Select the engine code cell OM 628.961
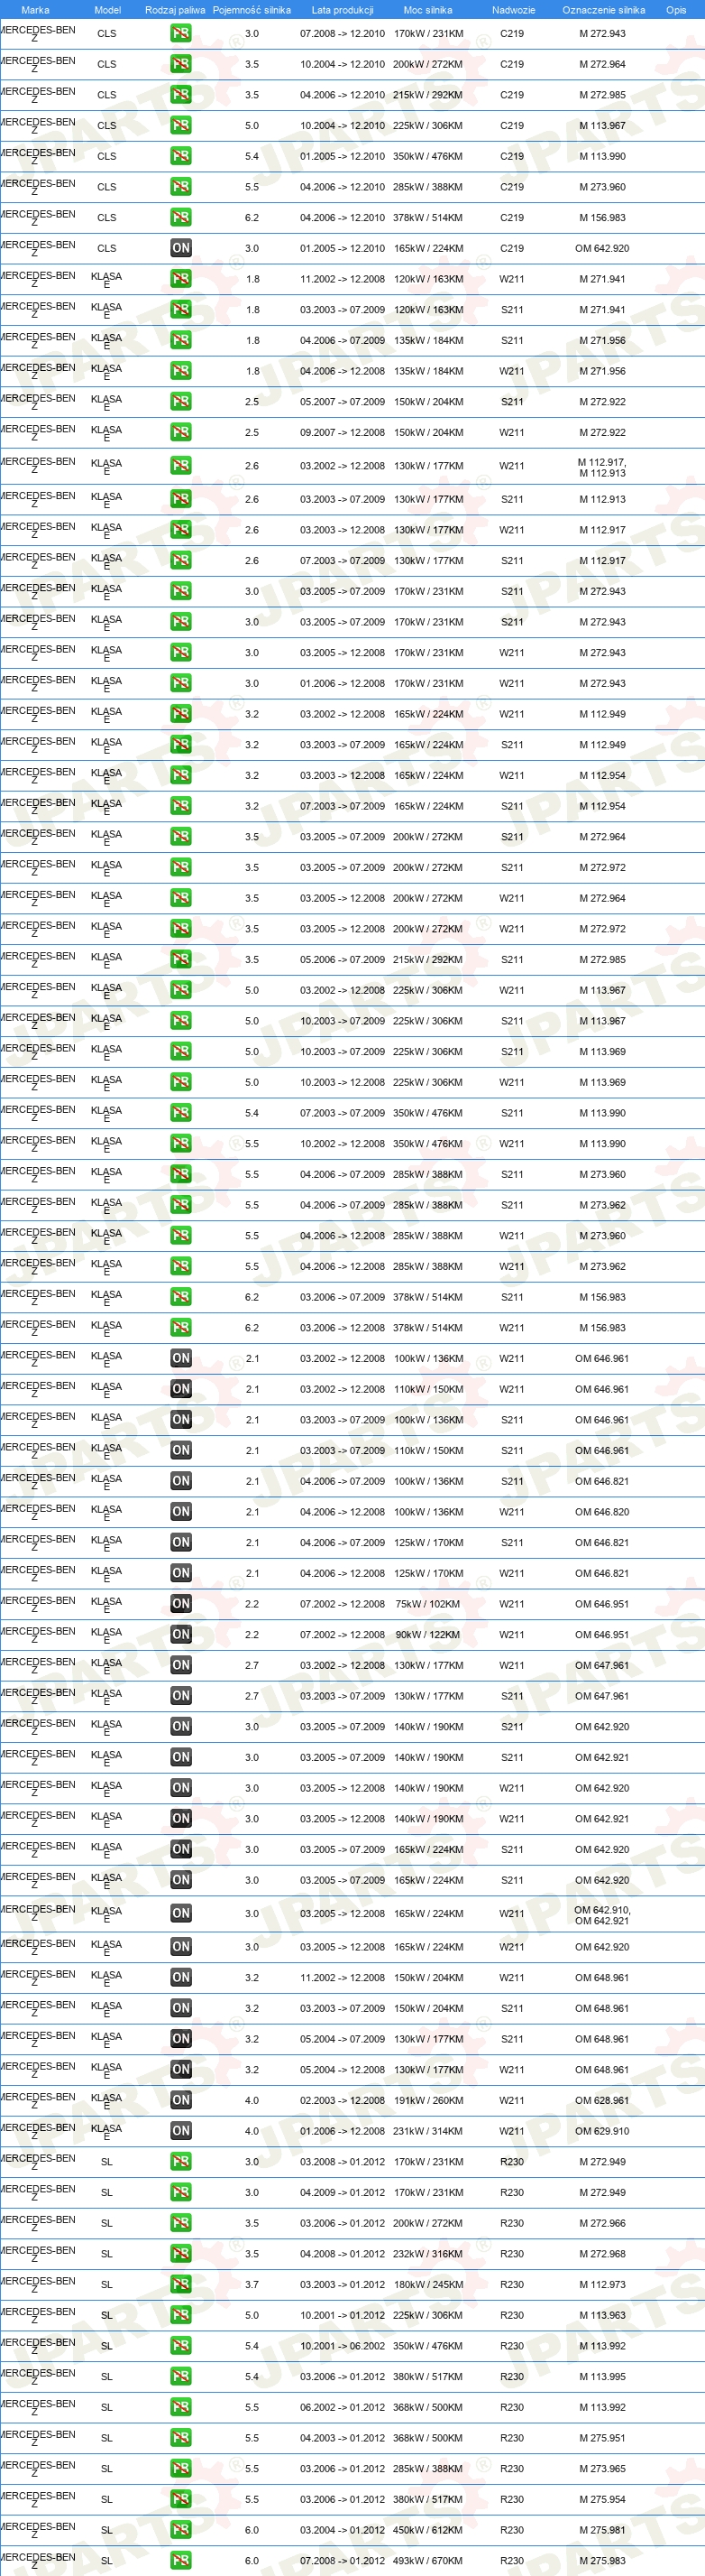 pyautogui.click(x=602, y=2100)
